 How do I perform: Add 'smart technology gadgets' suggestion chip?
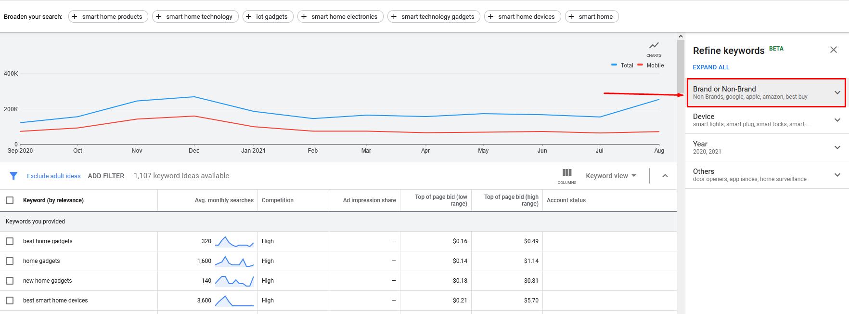tap(433, 16)
